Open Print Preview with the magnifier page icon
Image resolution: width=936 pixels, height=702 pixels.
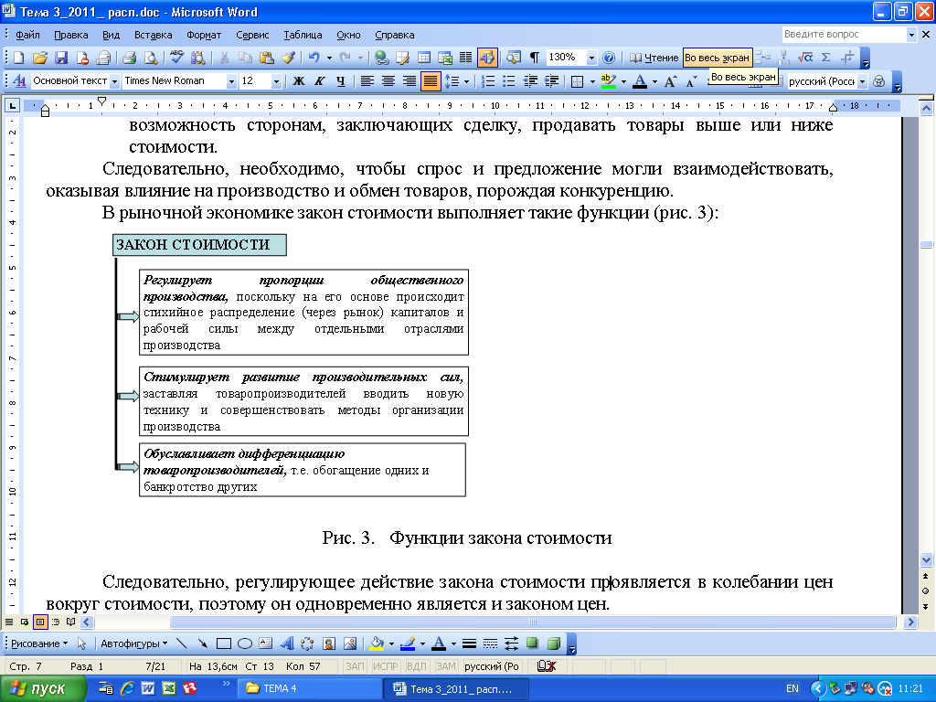[151, 58]
